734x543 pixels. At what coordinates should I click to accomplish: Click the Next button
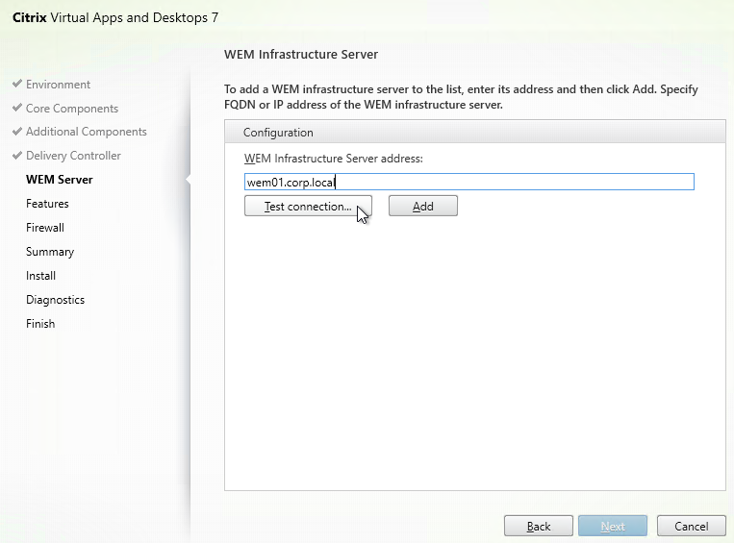click(x=613, y=526)
